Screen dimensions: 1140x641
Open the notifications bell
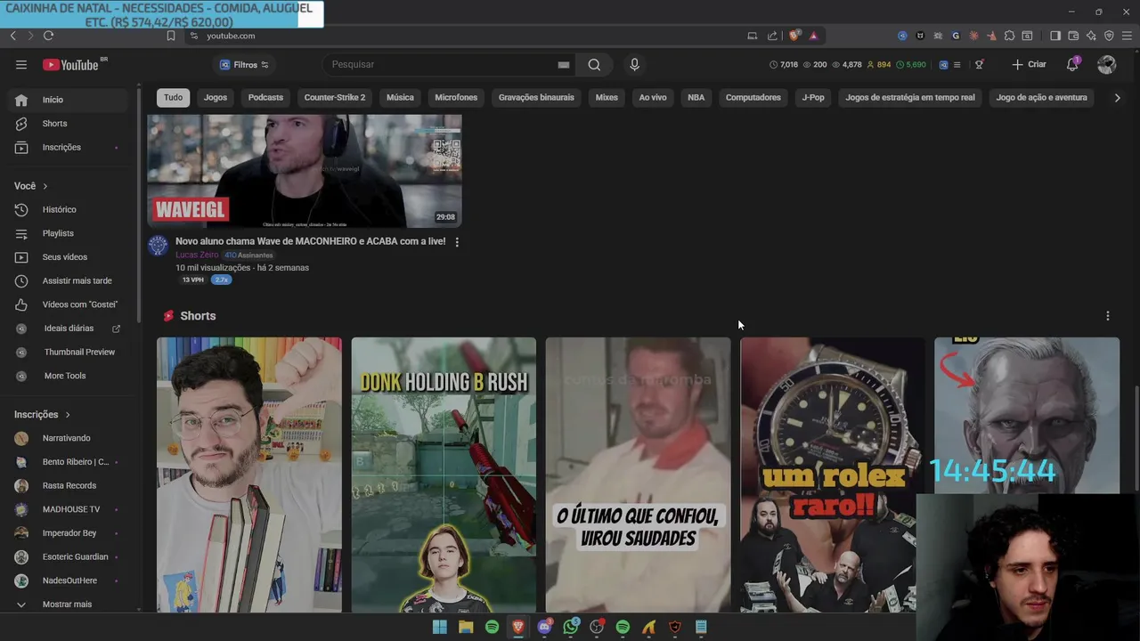[1072, 64]
